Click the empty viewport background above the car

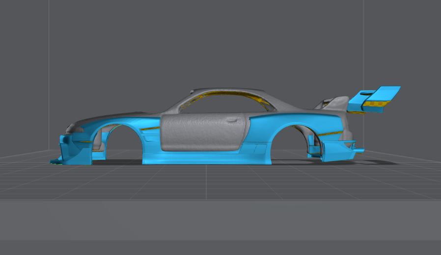point(206,39)
